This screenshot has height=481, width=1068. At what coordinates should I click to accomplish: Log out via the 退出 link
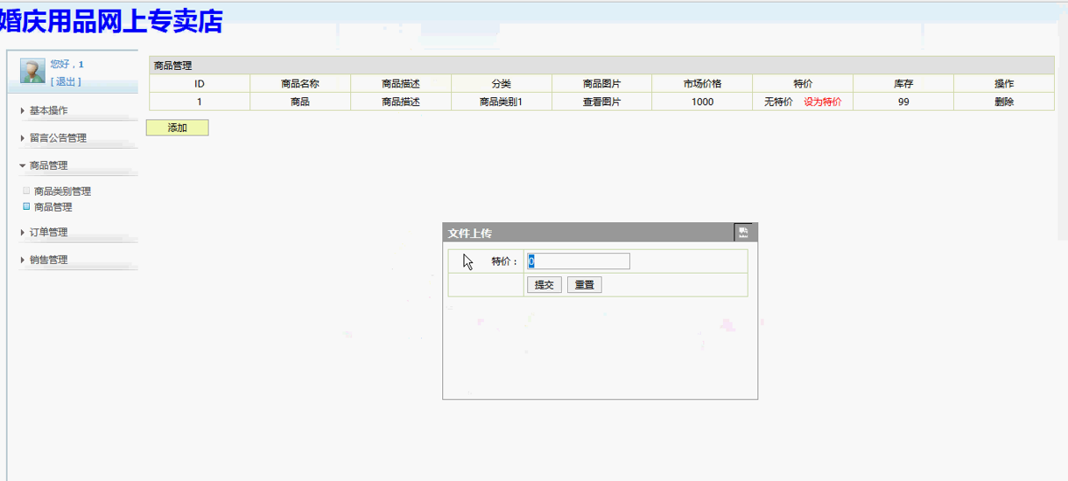(x=66, y=81)
